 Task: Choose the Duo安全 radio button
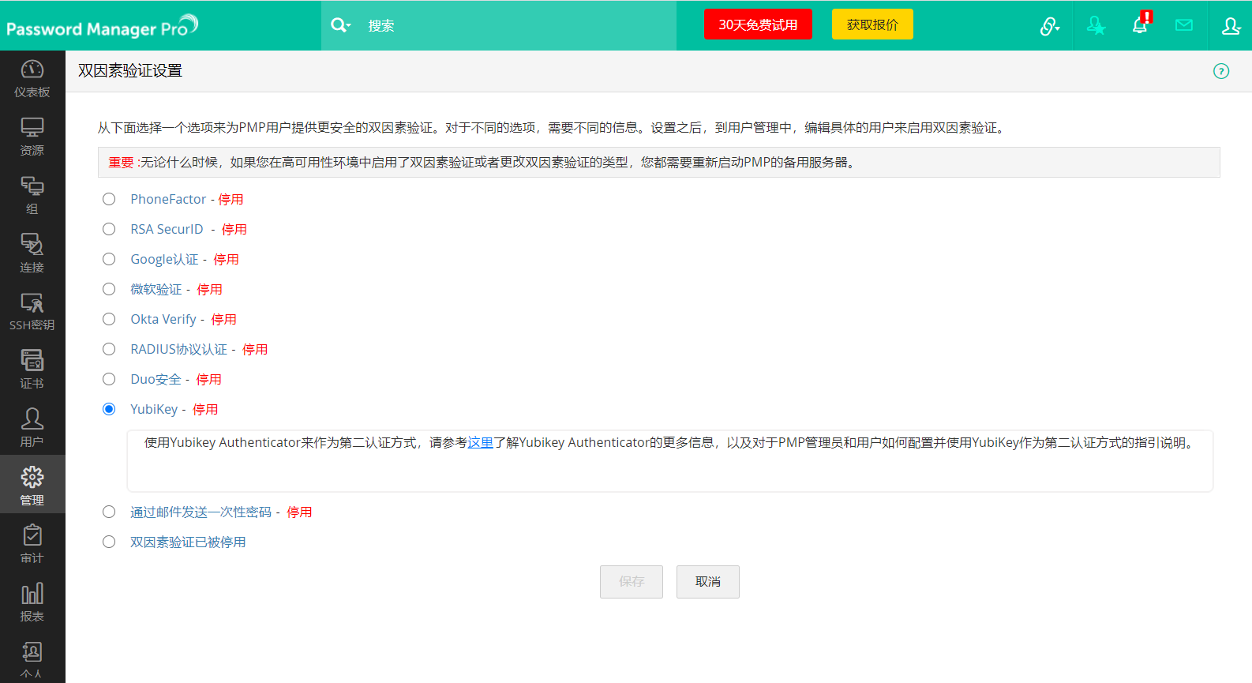tap(109, 379)
